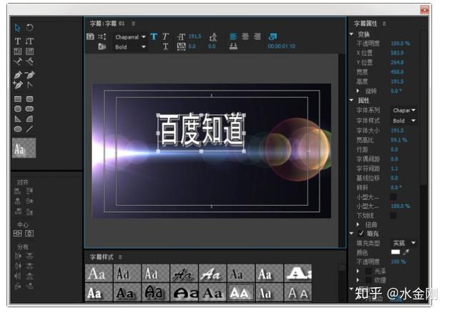The width and height of the screenshot is (450, 313).
Task: Select the Area Type tool
Action: 17,52
